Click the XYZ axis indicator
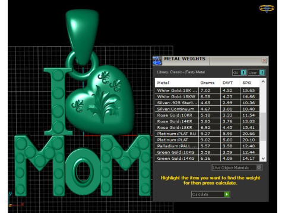The height and width of the screenshot is (213, 285). point(16,199)
